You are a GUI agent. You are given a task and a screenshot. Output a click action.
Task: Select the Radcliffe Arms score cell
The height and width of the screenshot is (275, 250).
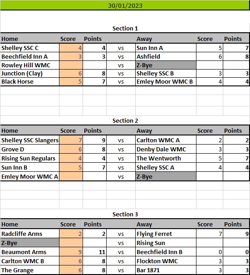point(71,234)
